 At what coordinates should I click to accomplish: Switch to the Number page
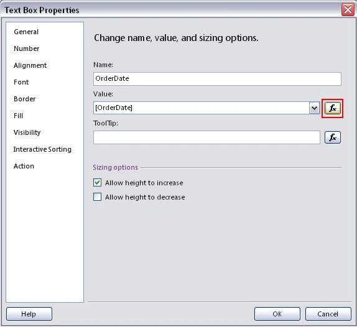[x=26, y=48]
